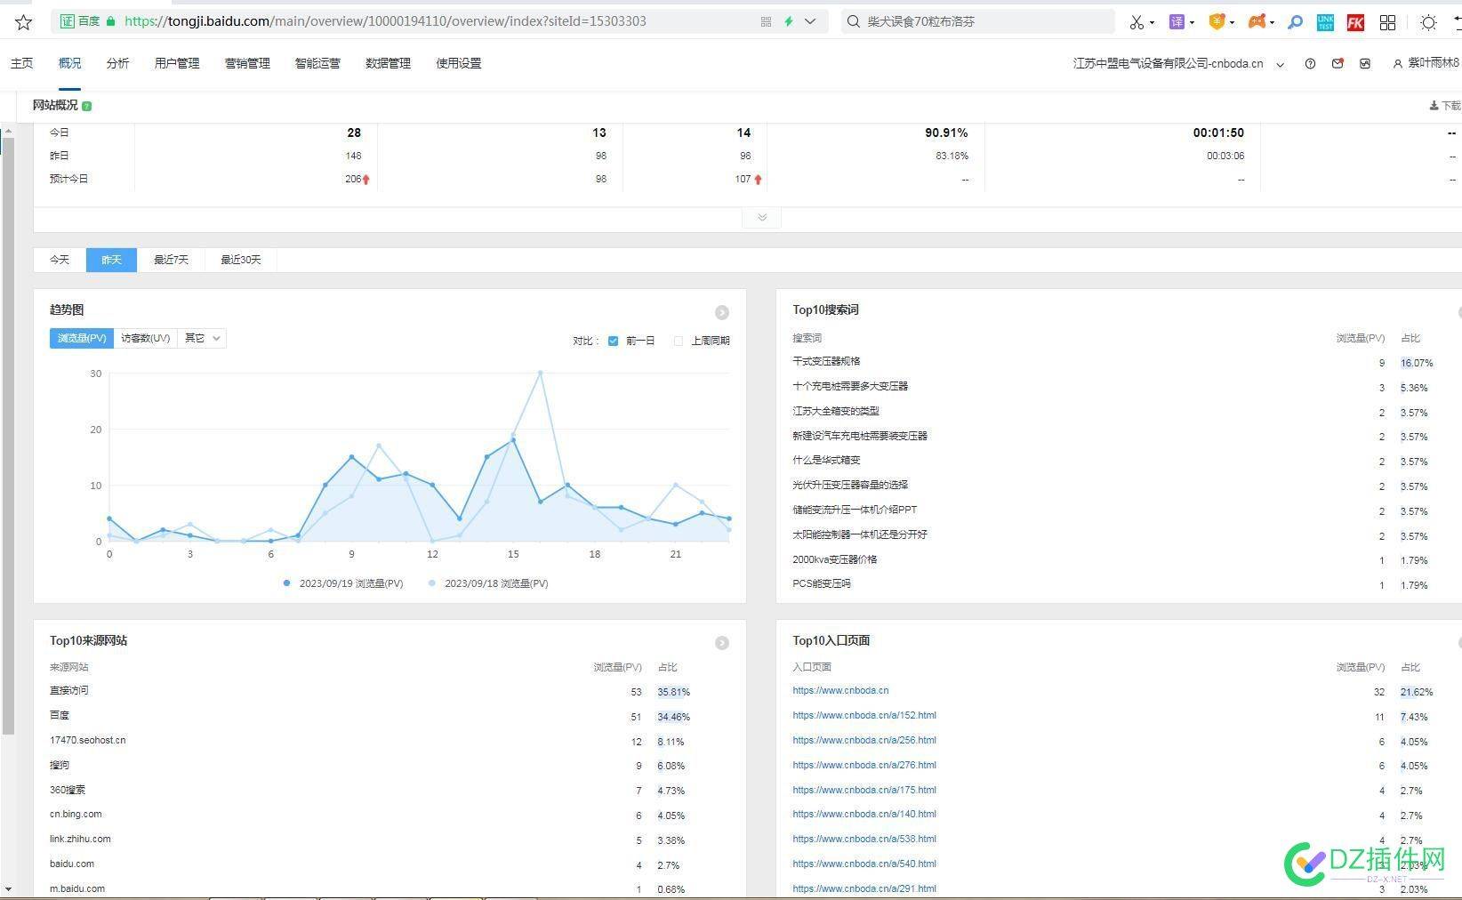This screenshot has height=900, width=1462.
Task: Select the 今天 date tab
Action: (60, 260)
